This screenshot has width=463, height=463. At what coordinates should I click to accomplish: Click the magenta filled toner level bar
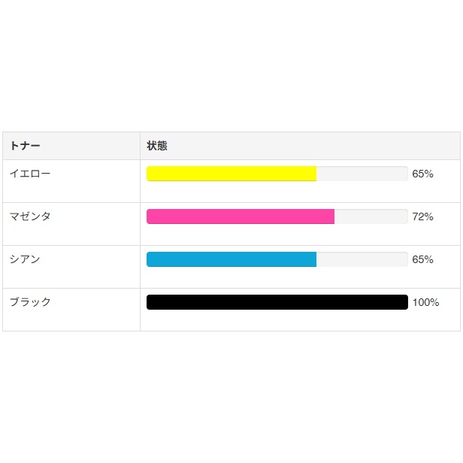(x=240, y=216)
